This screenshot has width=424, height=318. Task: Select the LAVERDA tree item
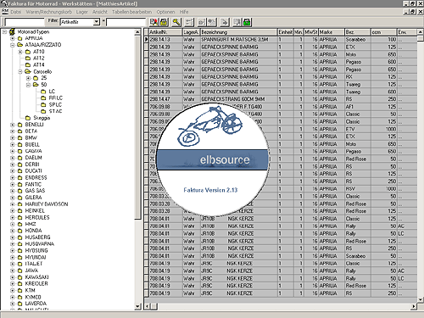[x=36, y=304]
